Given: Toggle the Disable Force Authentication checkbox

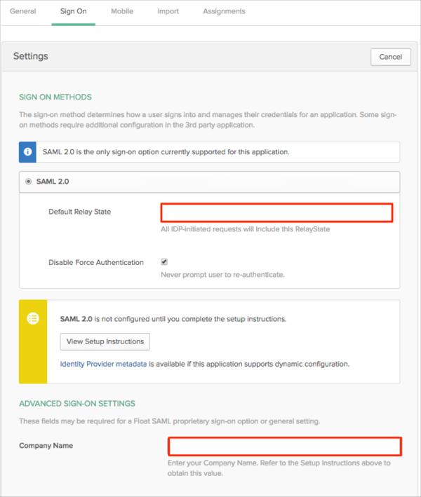Looking at the screenshot, I should (164, 262).
